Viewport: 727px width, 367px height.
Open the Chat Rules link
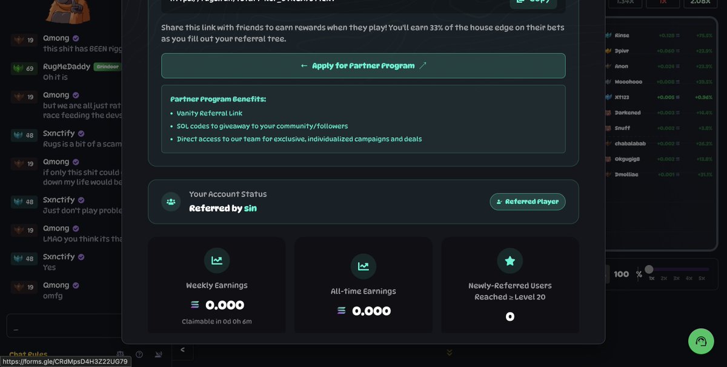point(28,354)
